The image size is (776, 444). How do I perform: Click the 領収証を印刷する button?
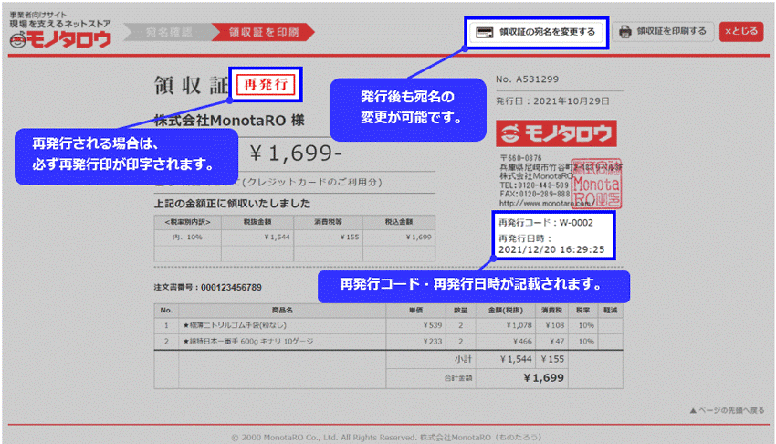[x=663, y=32]
